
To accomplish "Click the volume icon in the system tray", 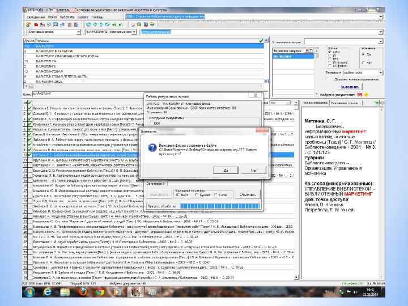I will [x=355, y=292].
